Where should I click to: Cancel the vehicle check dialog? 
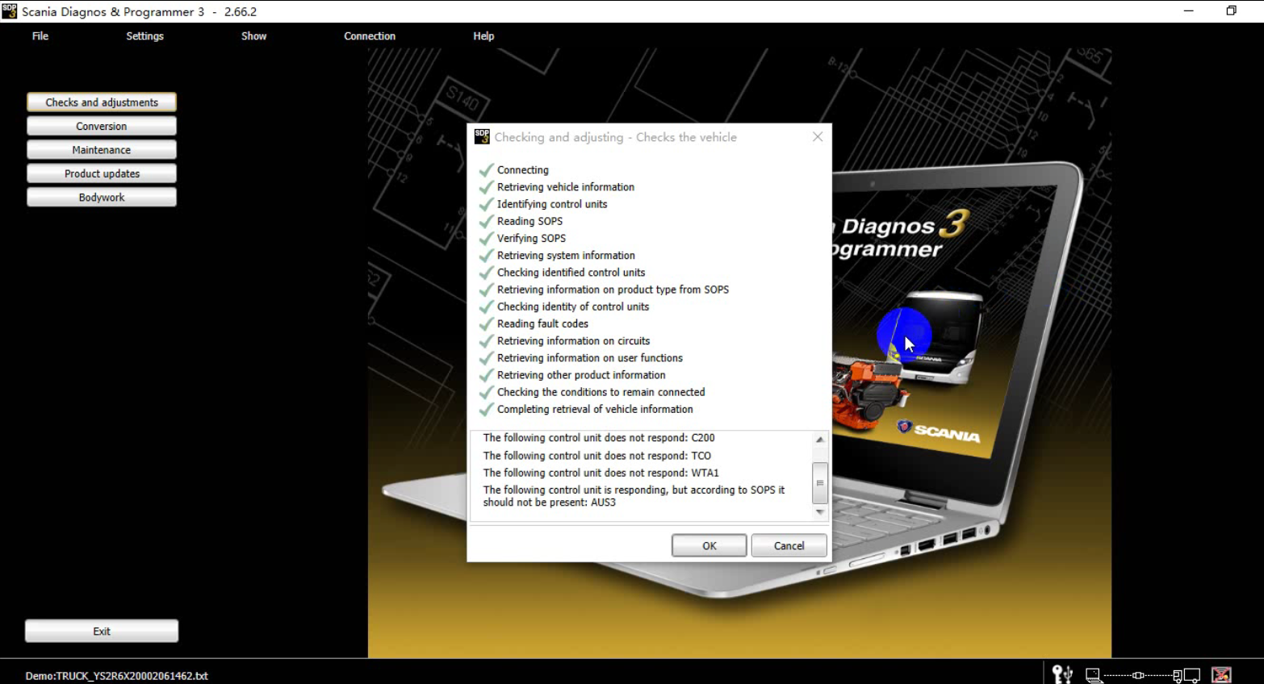pos(789,546)
